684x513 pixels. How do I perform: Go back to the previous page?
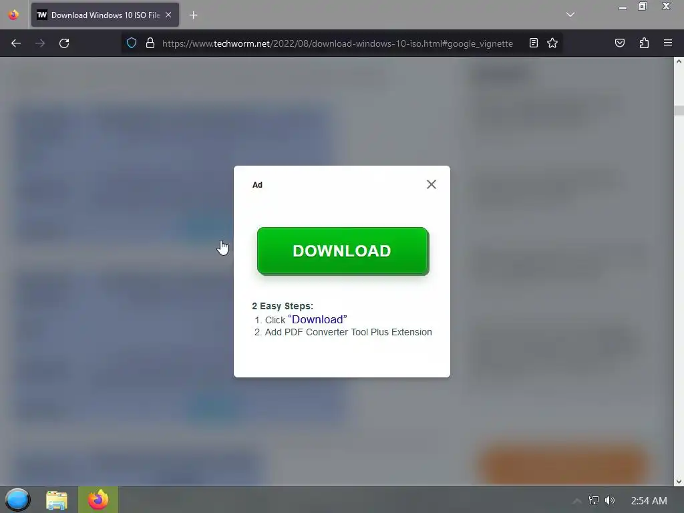click(x=16, y=43)
